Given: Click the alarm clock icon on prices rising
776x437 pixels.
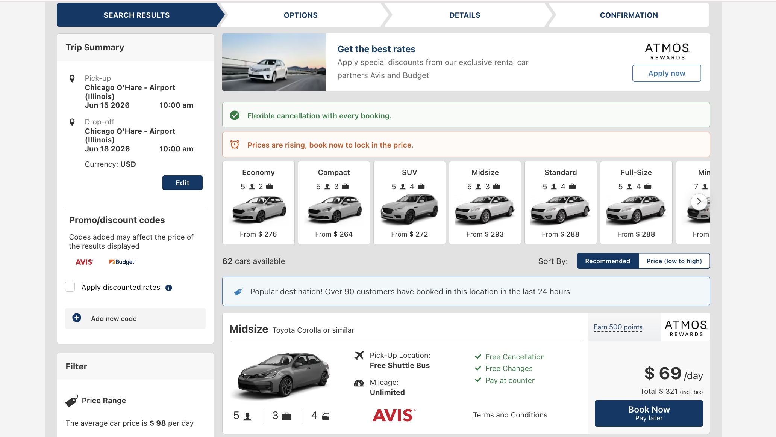Looking at the screenshot, I should click(x=235, y=145).
